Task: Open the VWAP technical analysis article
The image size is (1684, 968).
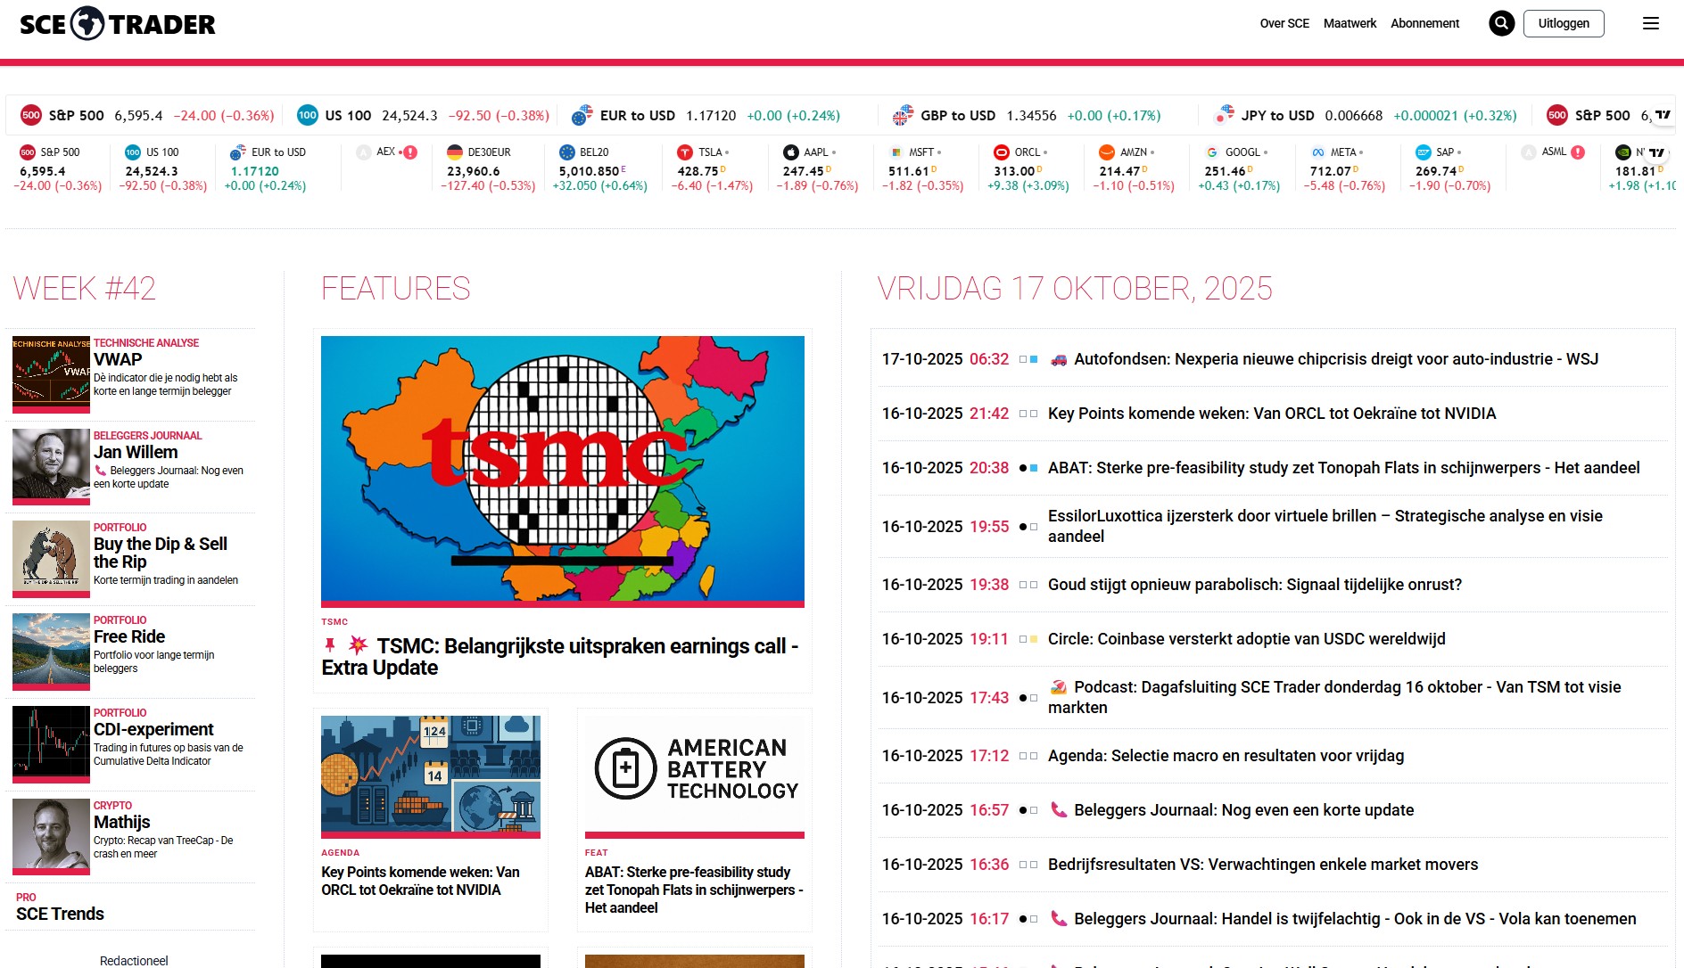Action: tap(118, 359)
